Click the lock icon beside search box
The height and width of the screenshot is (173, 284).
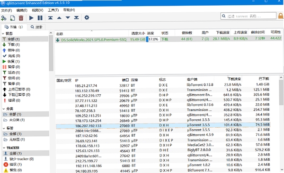pos(281,16)
